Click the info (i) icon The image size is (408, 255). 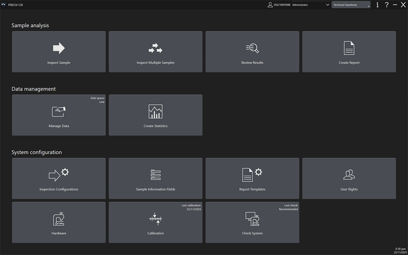(x=377, y=4)
